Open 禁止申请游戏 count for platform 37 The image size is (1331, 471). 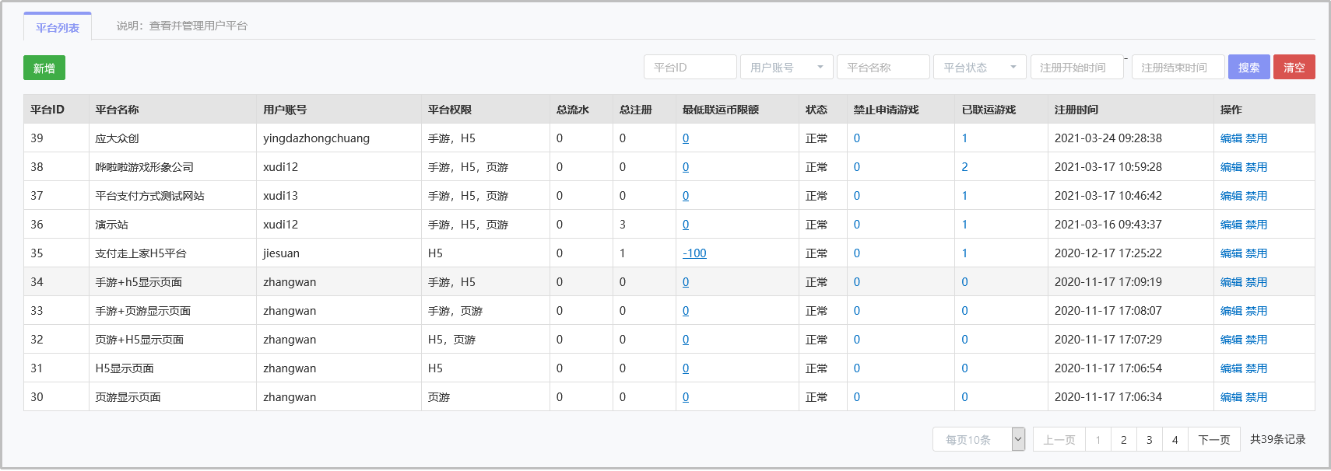point(857,196)
